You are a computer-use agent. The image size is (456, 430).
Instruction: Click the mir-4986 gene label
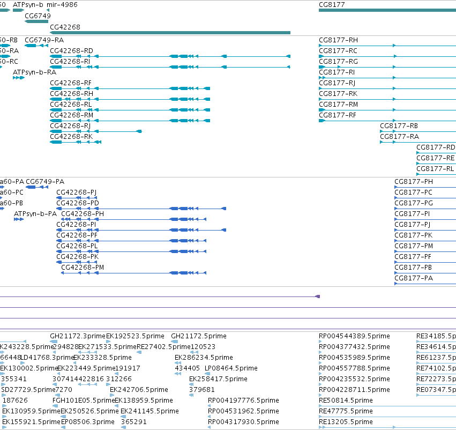62,5
